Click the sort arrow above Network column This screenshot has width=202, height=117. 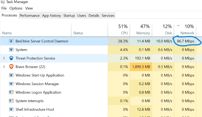click(178, 26)
